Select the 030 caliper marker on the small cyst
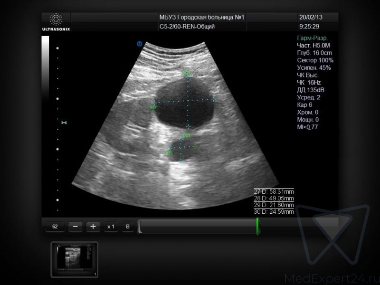The width and height of the screenshot is (380, 285). (169, 153)
